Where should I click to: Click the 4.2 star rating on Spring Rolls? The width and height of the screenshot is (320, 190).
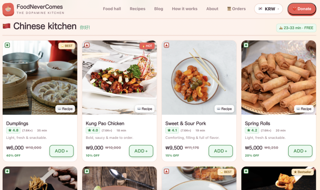pyautogui.click(x=252, y=130)
